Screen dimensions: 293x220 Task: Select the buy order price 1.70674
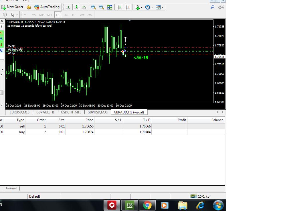point(88,132)
